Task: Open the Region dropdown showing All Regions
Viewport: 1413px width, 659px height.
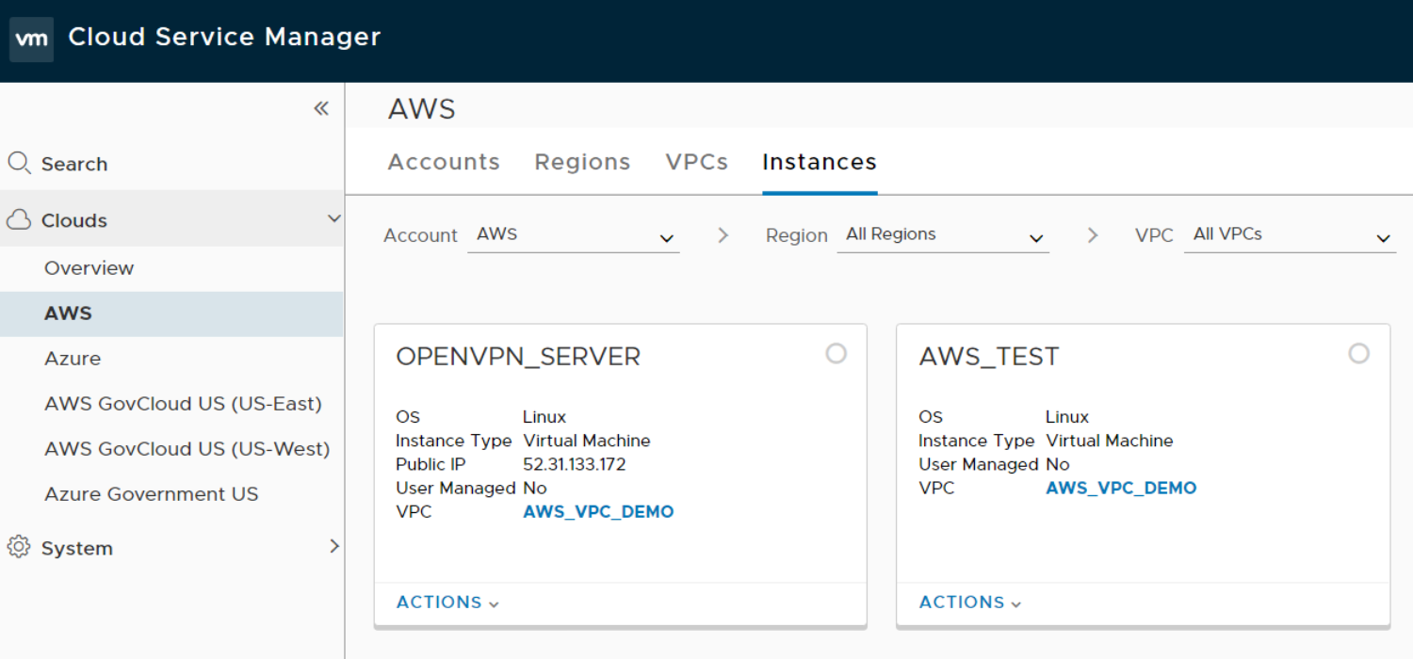Action: (943, 235)
